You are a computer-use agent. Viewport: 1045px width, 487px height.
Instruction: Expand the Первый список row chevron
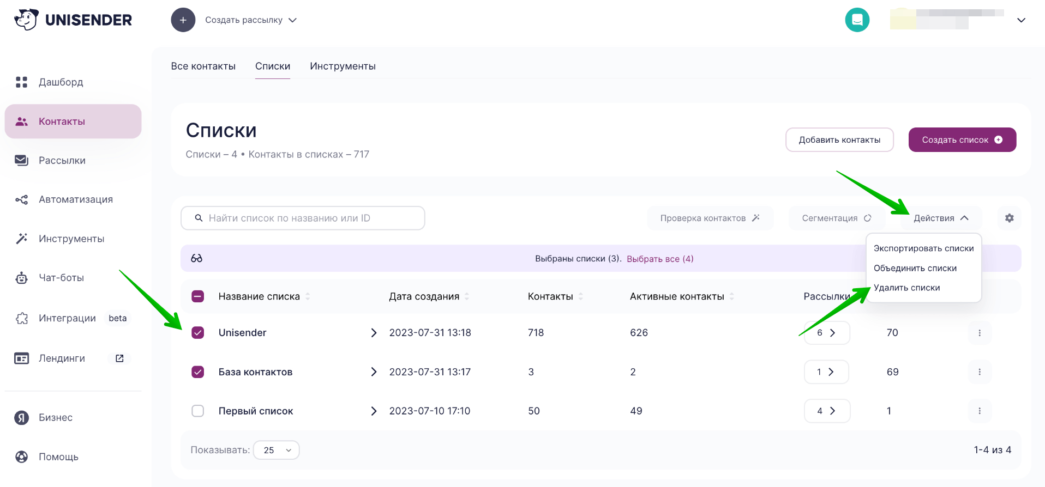pyautogui.click(x=374, y=411)
